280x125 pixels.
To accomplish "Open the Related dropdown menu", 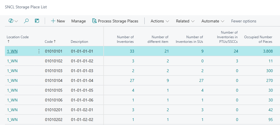I will pos(185,21).
